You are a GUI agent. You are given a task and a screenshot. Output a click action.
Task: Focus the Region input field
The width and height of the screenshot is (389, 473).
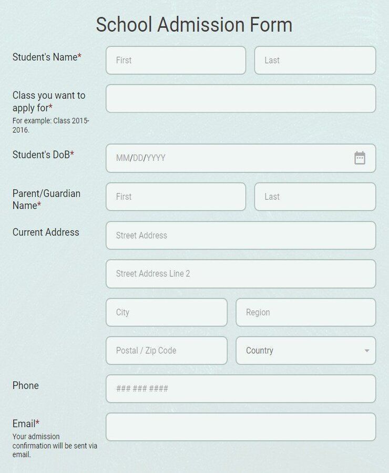coord(305,312)
